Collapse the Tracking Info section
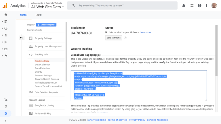This screenshot has width=221, height=124. (41, 55)
